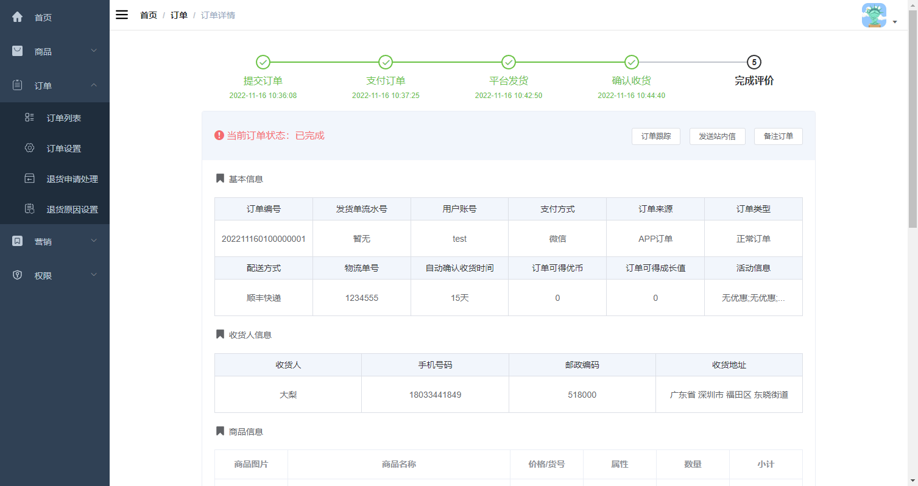Click the checkmark icon for 确认收货 step

pos(632,62)
